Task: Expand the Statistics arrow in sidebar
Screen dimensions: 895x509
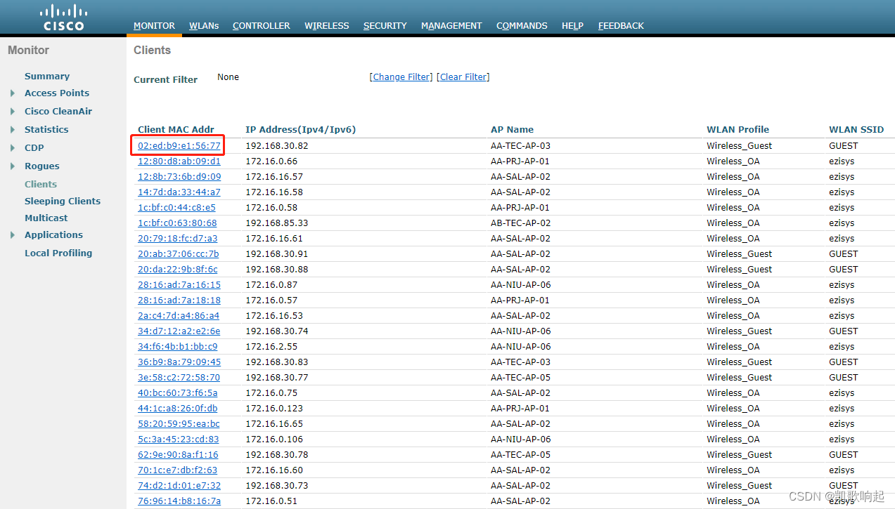Action: click(12, 130)
